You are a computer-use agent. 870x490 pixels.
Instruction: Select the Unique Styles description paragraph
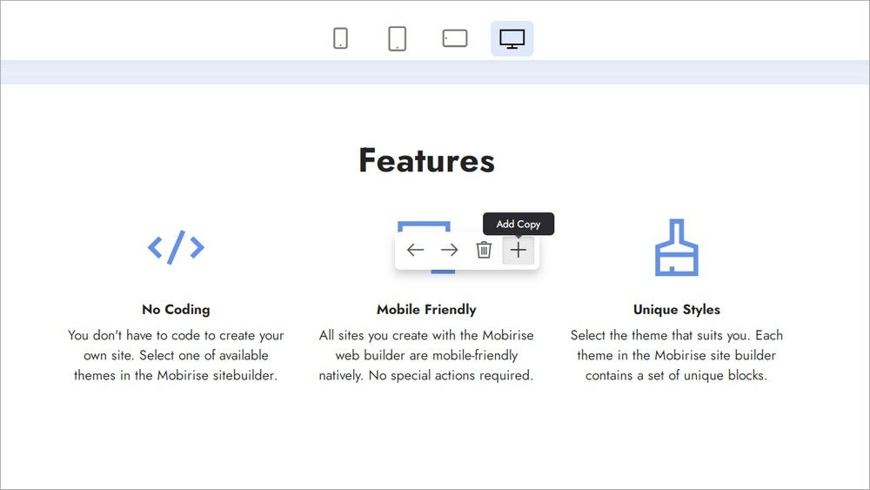pyautogui.click(x=677, y=355)
